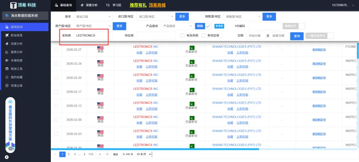Click the 查询 search button

coord(297,36)
